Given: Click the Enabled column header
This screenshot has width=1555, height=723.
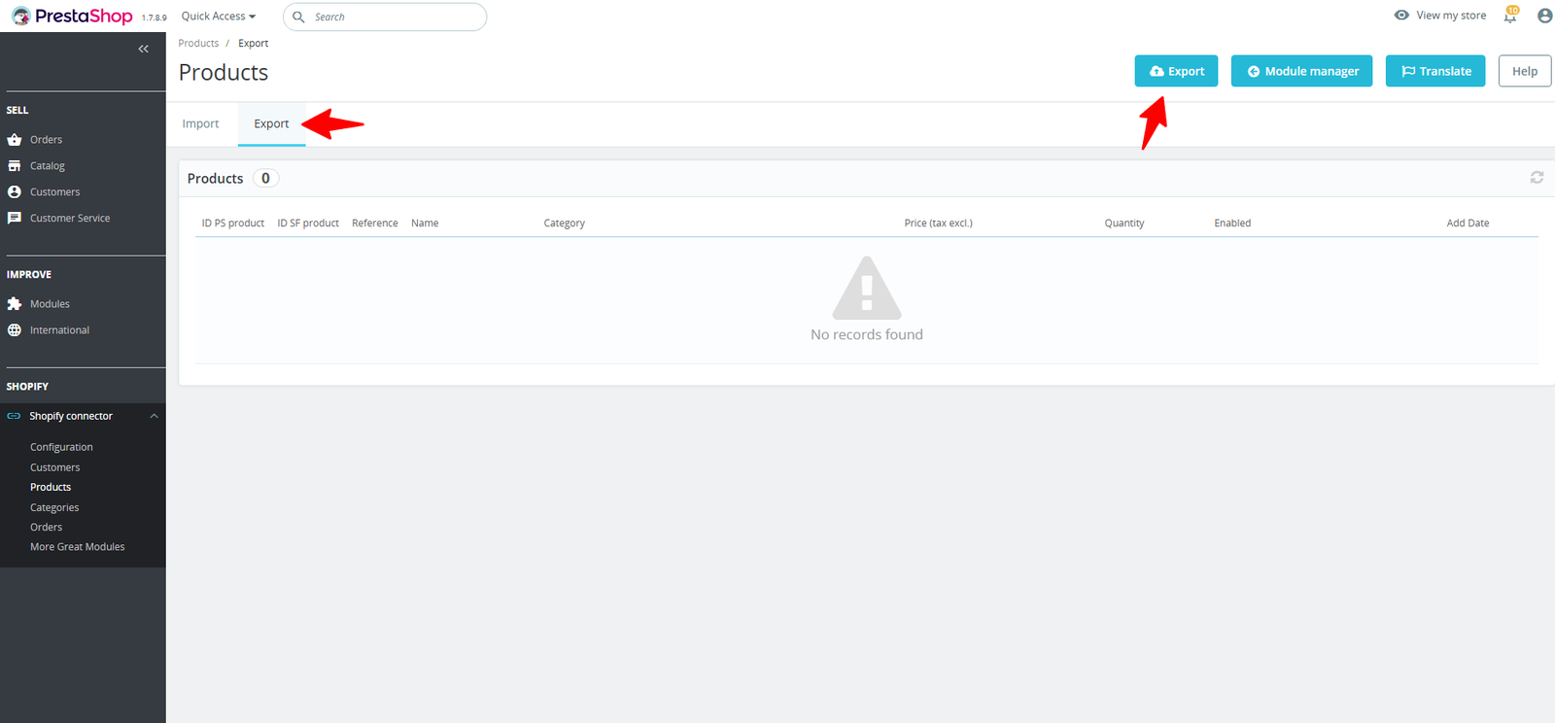Looking at the screenshot, I should tap(1232, 224).
